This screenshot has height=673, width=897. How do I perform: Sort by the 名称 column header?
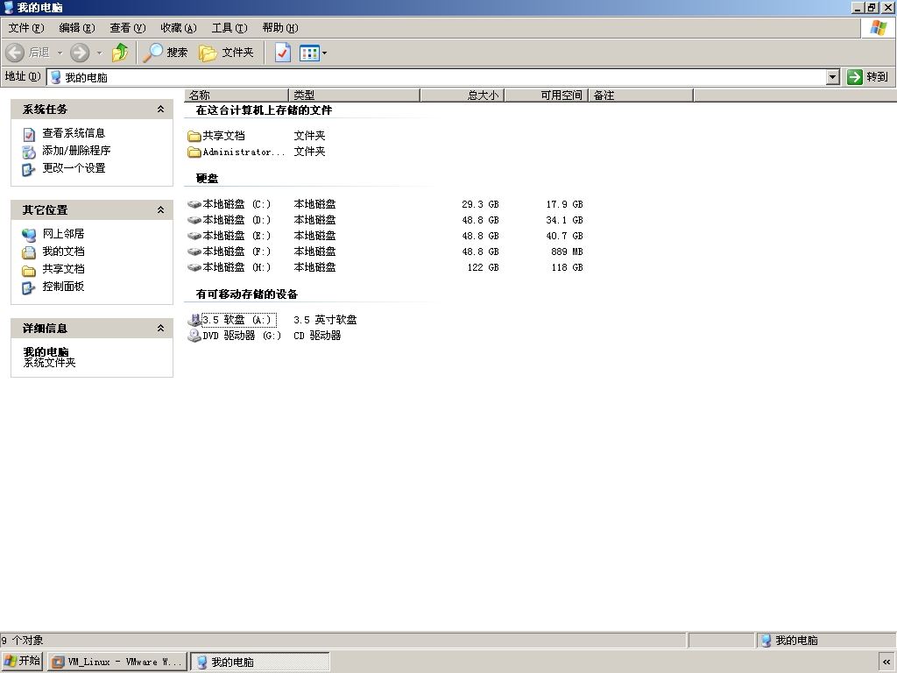[237, 95]
